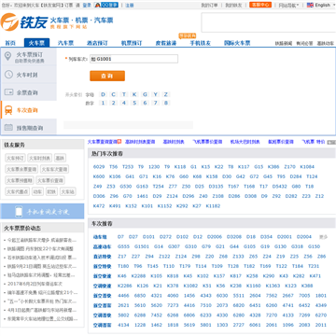Screen dimensions: 336x336
Task: Select 火车时刻 clock icon entry
Action: [29, 75]
